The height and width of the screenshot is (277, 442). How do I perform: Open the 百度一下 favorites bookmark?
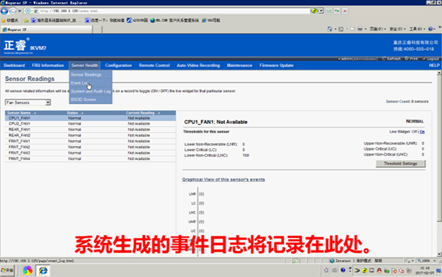(105, 21)
